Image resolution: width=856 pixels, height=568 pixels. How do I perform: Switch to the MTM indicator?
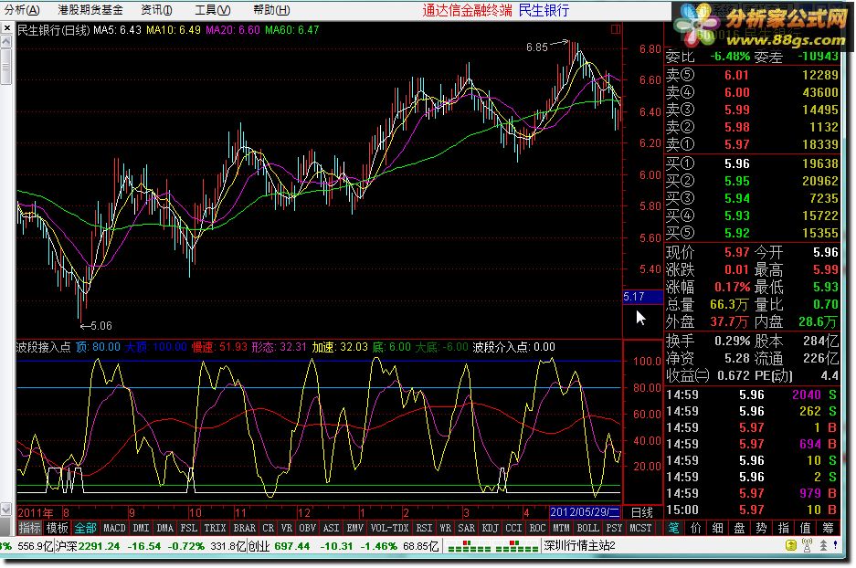[561, 528]
